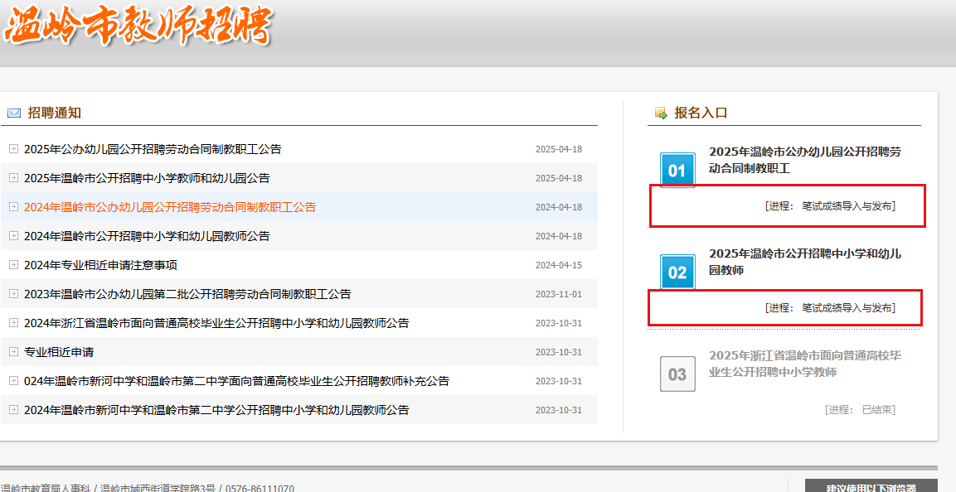
Task: Click the icon beside 报名入口 heading
Action: [661, 113]
